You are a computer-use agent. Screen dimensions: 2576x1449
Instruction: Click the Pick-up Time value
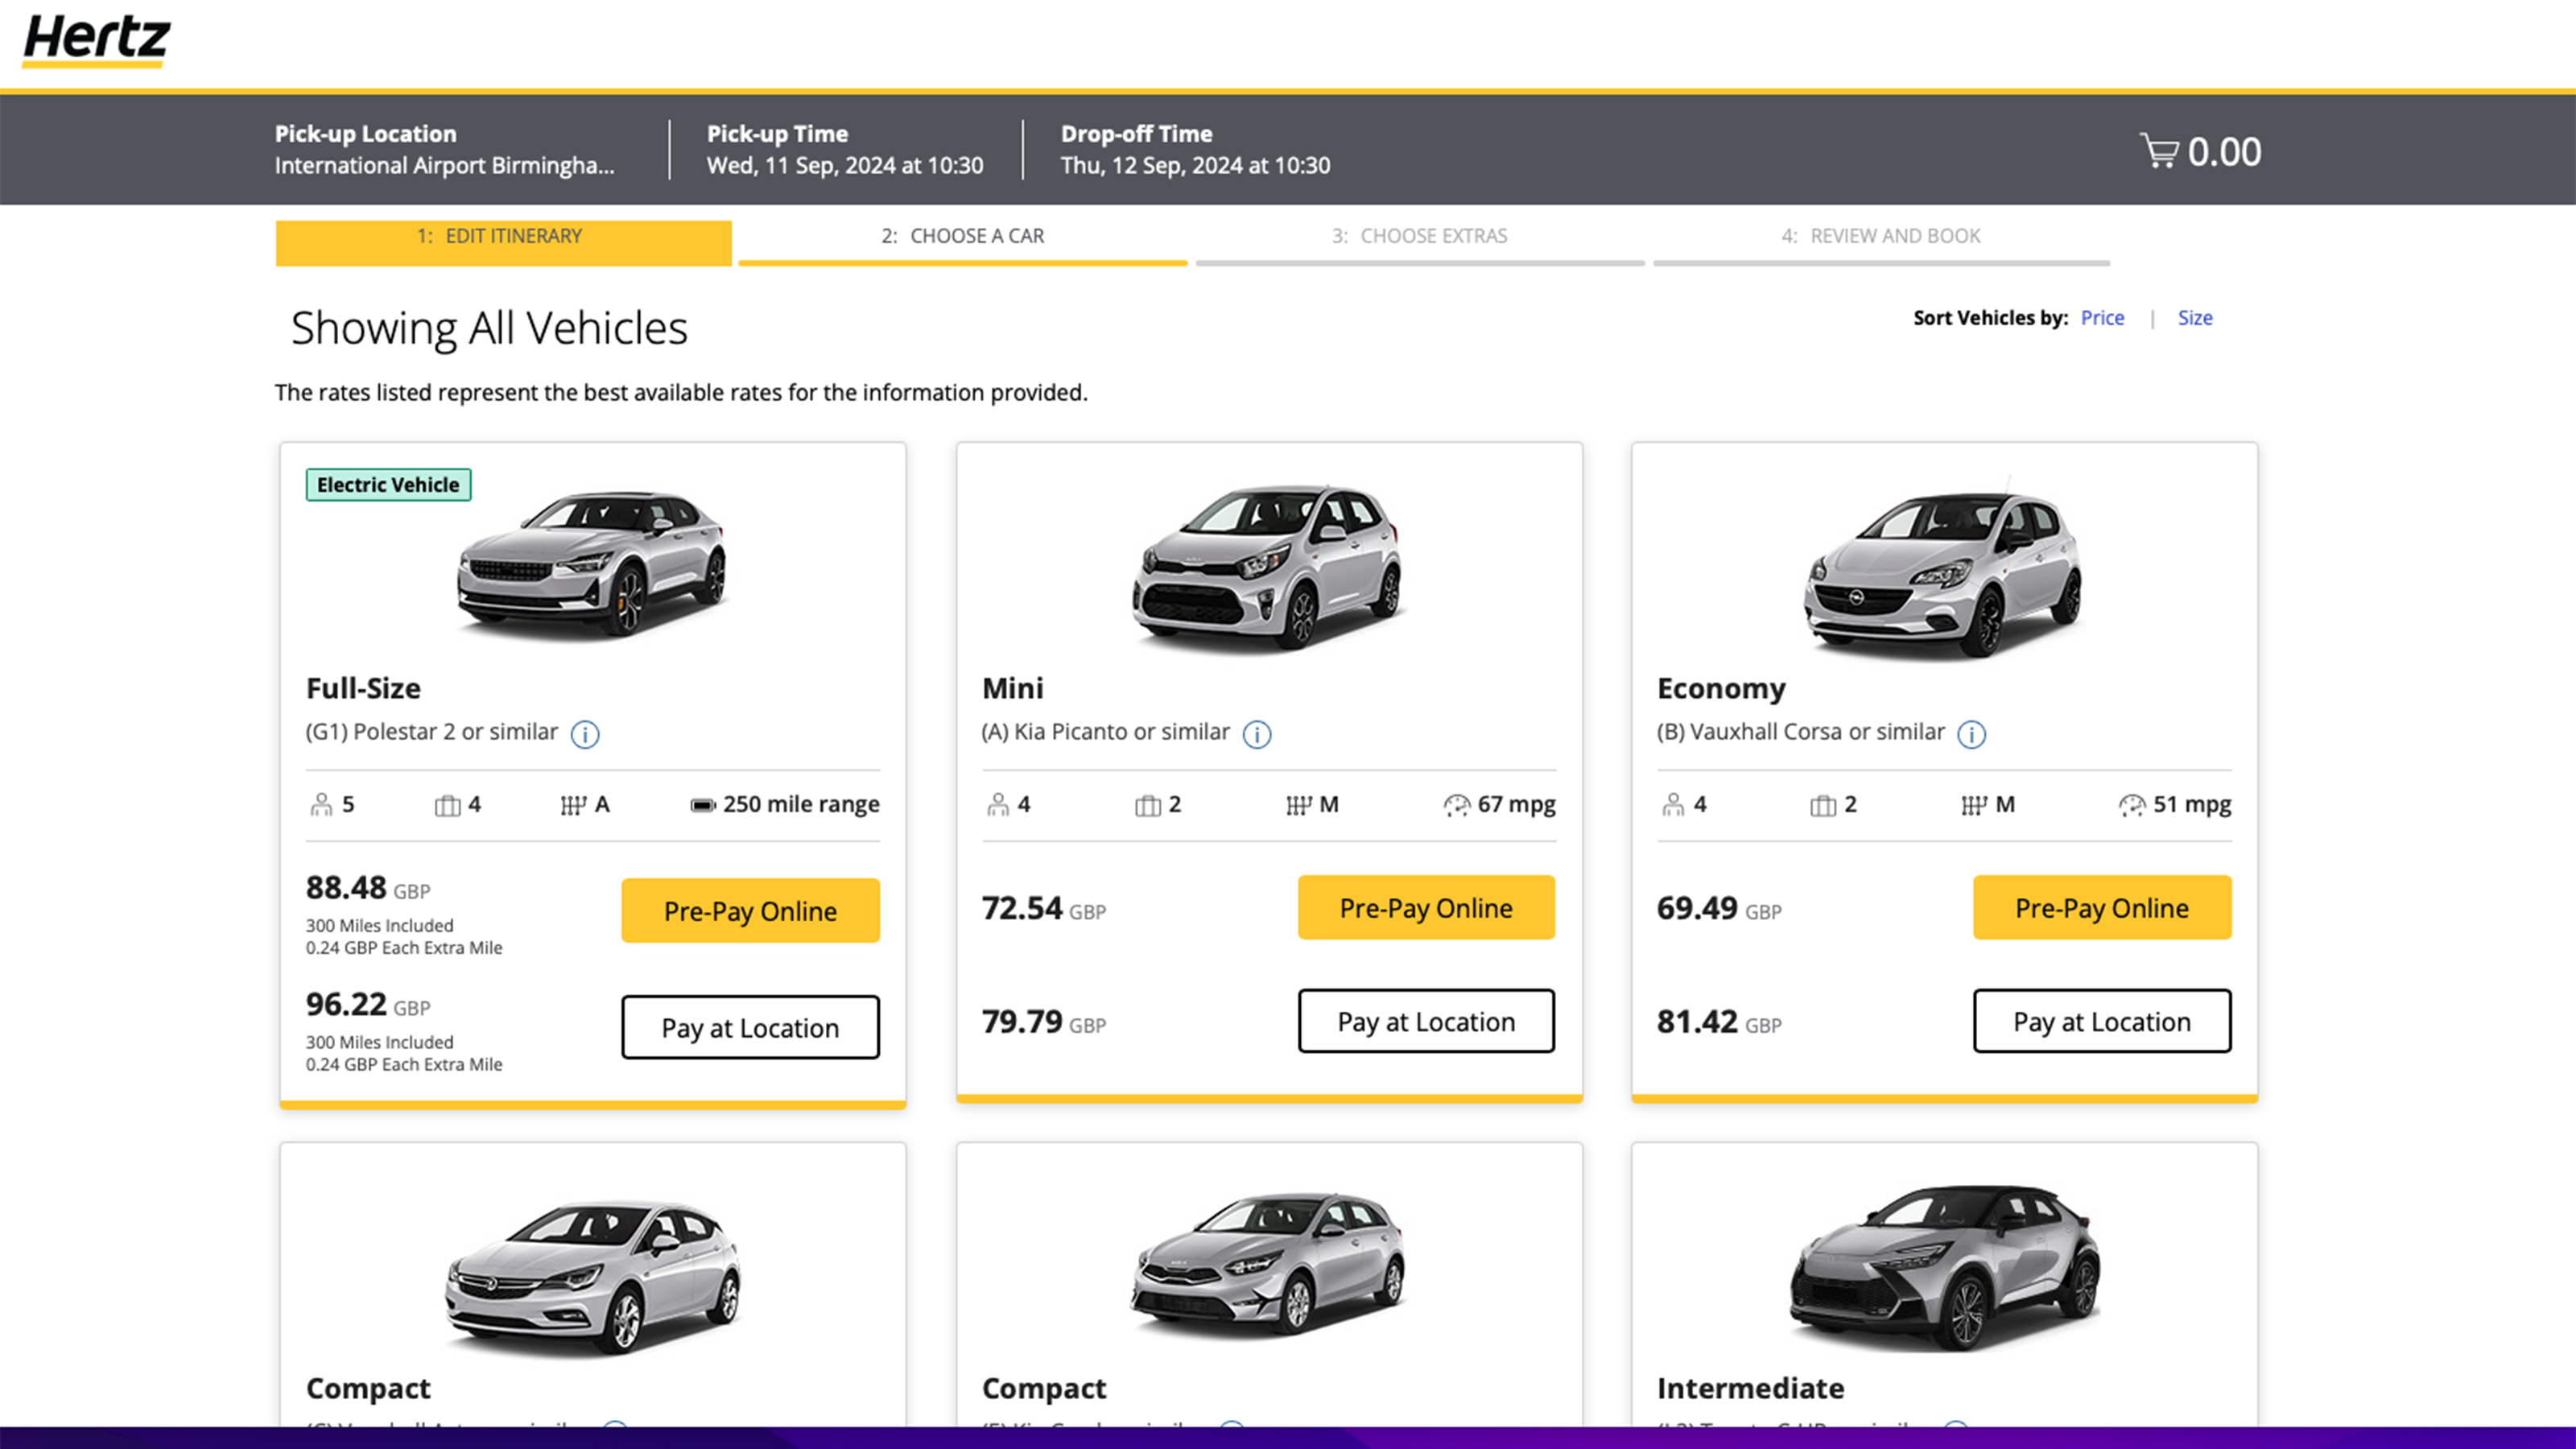point(845,166)
